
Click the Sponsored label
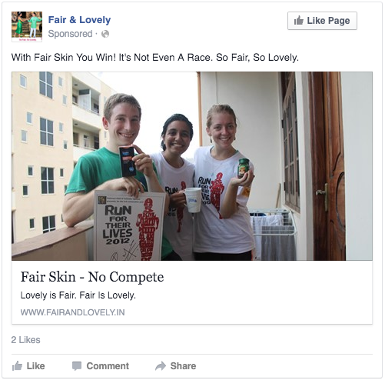click(x=70, y=34)
